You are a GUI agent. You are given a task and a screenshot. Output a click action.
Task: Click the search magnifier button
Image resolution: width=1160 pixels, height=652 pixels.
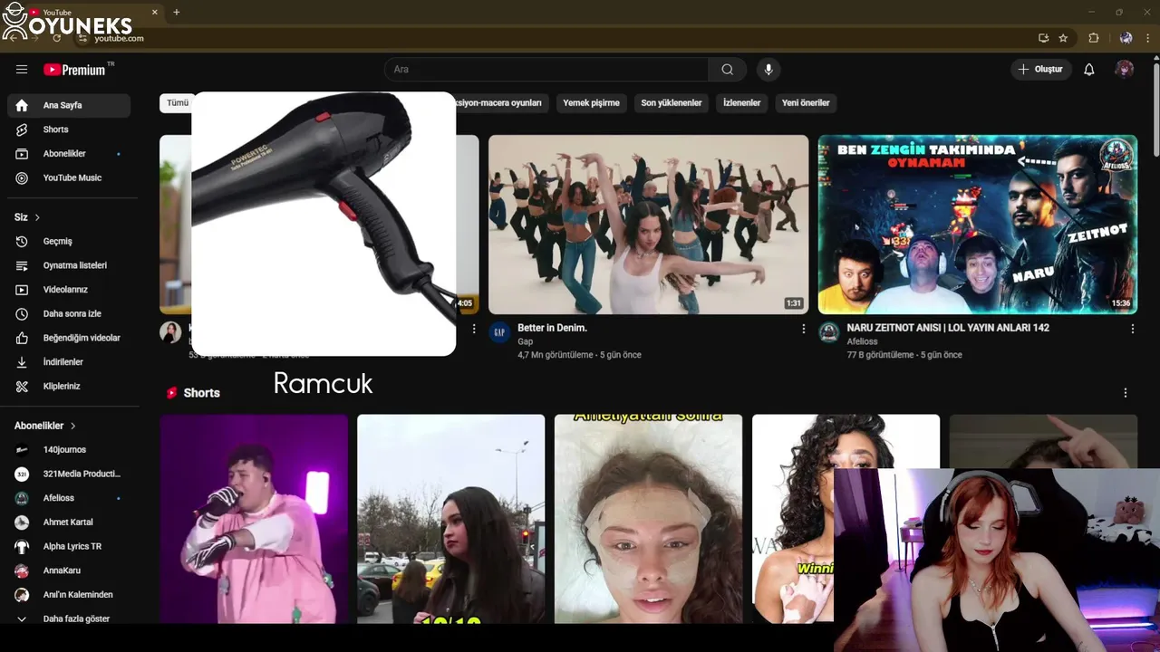(728, 70)
